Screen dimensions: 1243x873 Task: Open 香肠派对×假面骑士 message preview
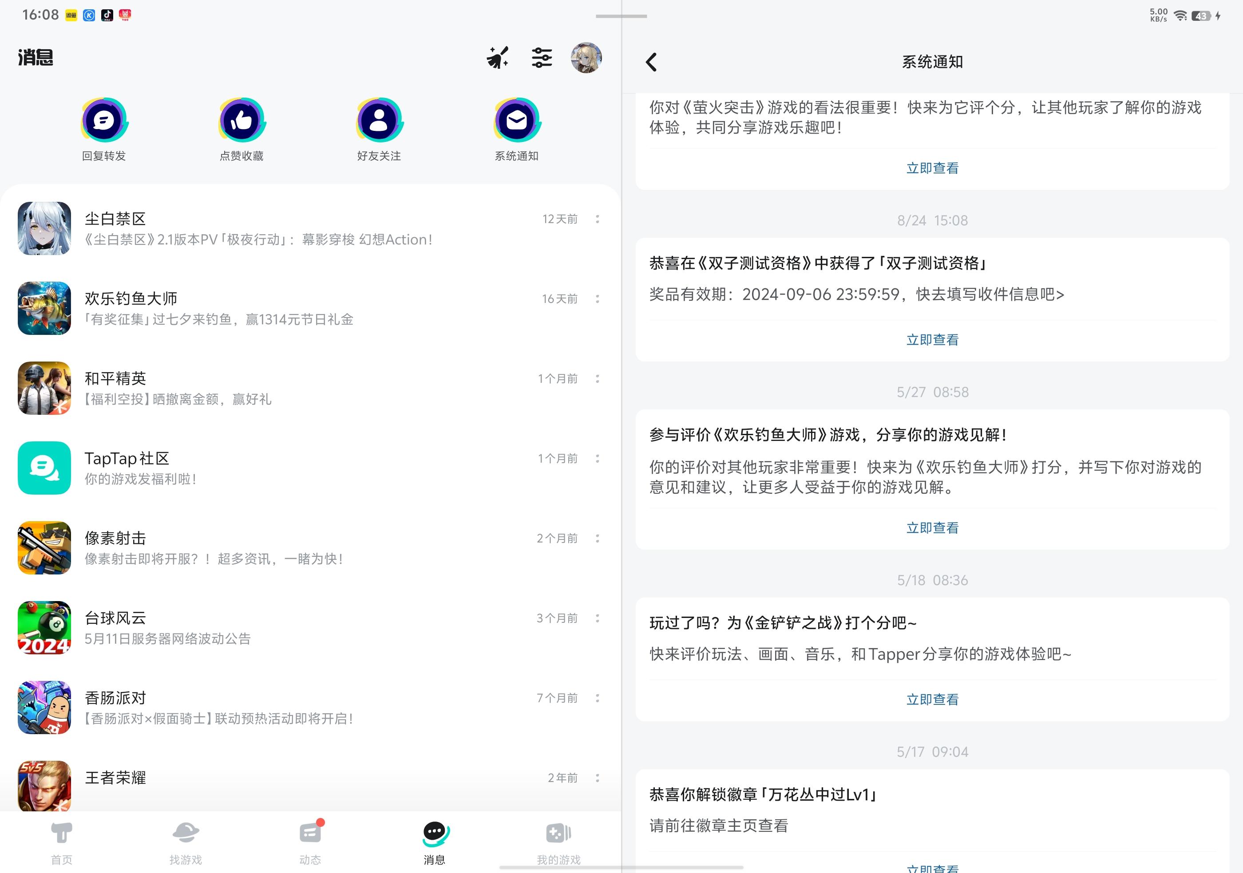[x=219, y=719]
